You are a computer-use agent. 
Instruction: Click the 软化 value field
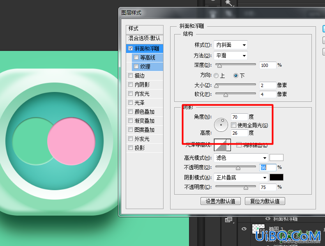coord(267,94)
